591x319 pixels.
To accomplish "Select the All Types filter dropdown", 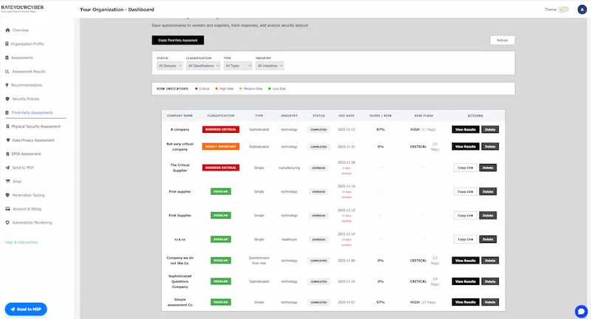I will (x=237, y=66).
